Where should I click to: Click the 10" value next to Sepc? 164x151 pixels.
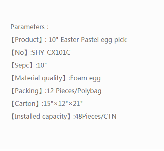point(42,66)
